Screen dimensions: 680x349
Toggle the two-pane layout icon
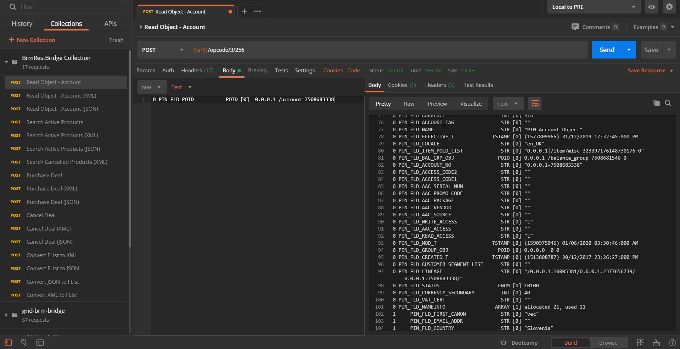pos(640,343)
